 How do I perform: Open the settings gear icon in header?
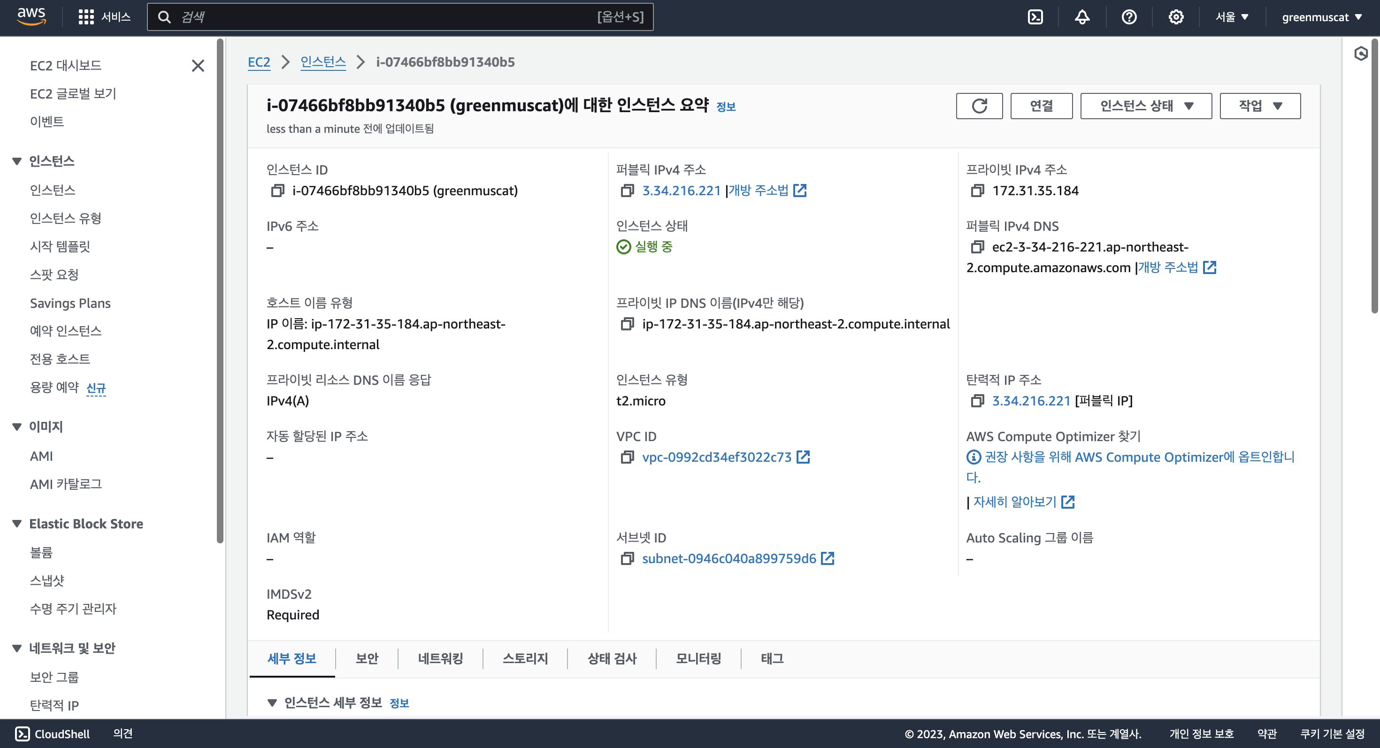(x=1175, y=17)
